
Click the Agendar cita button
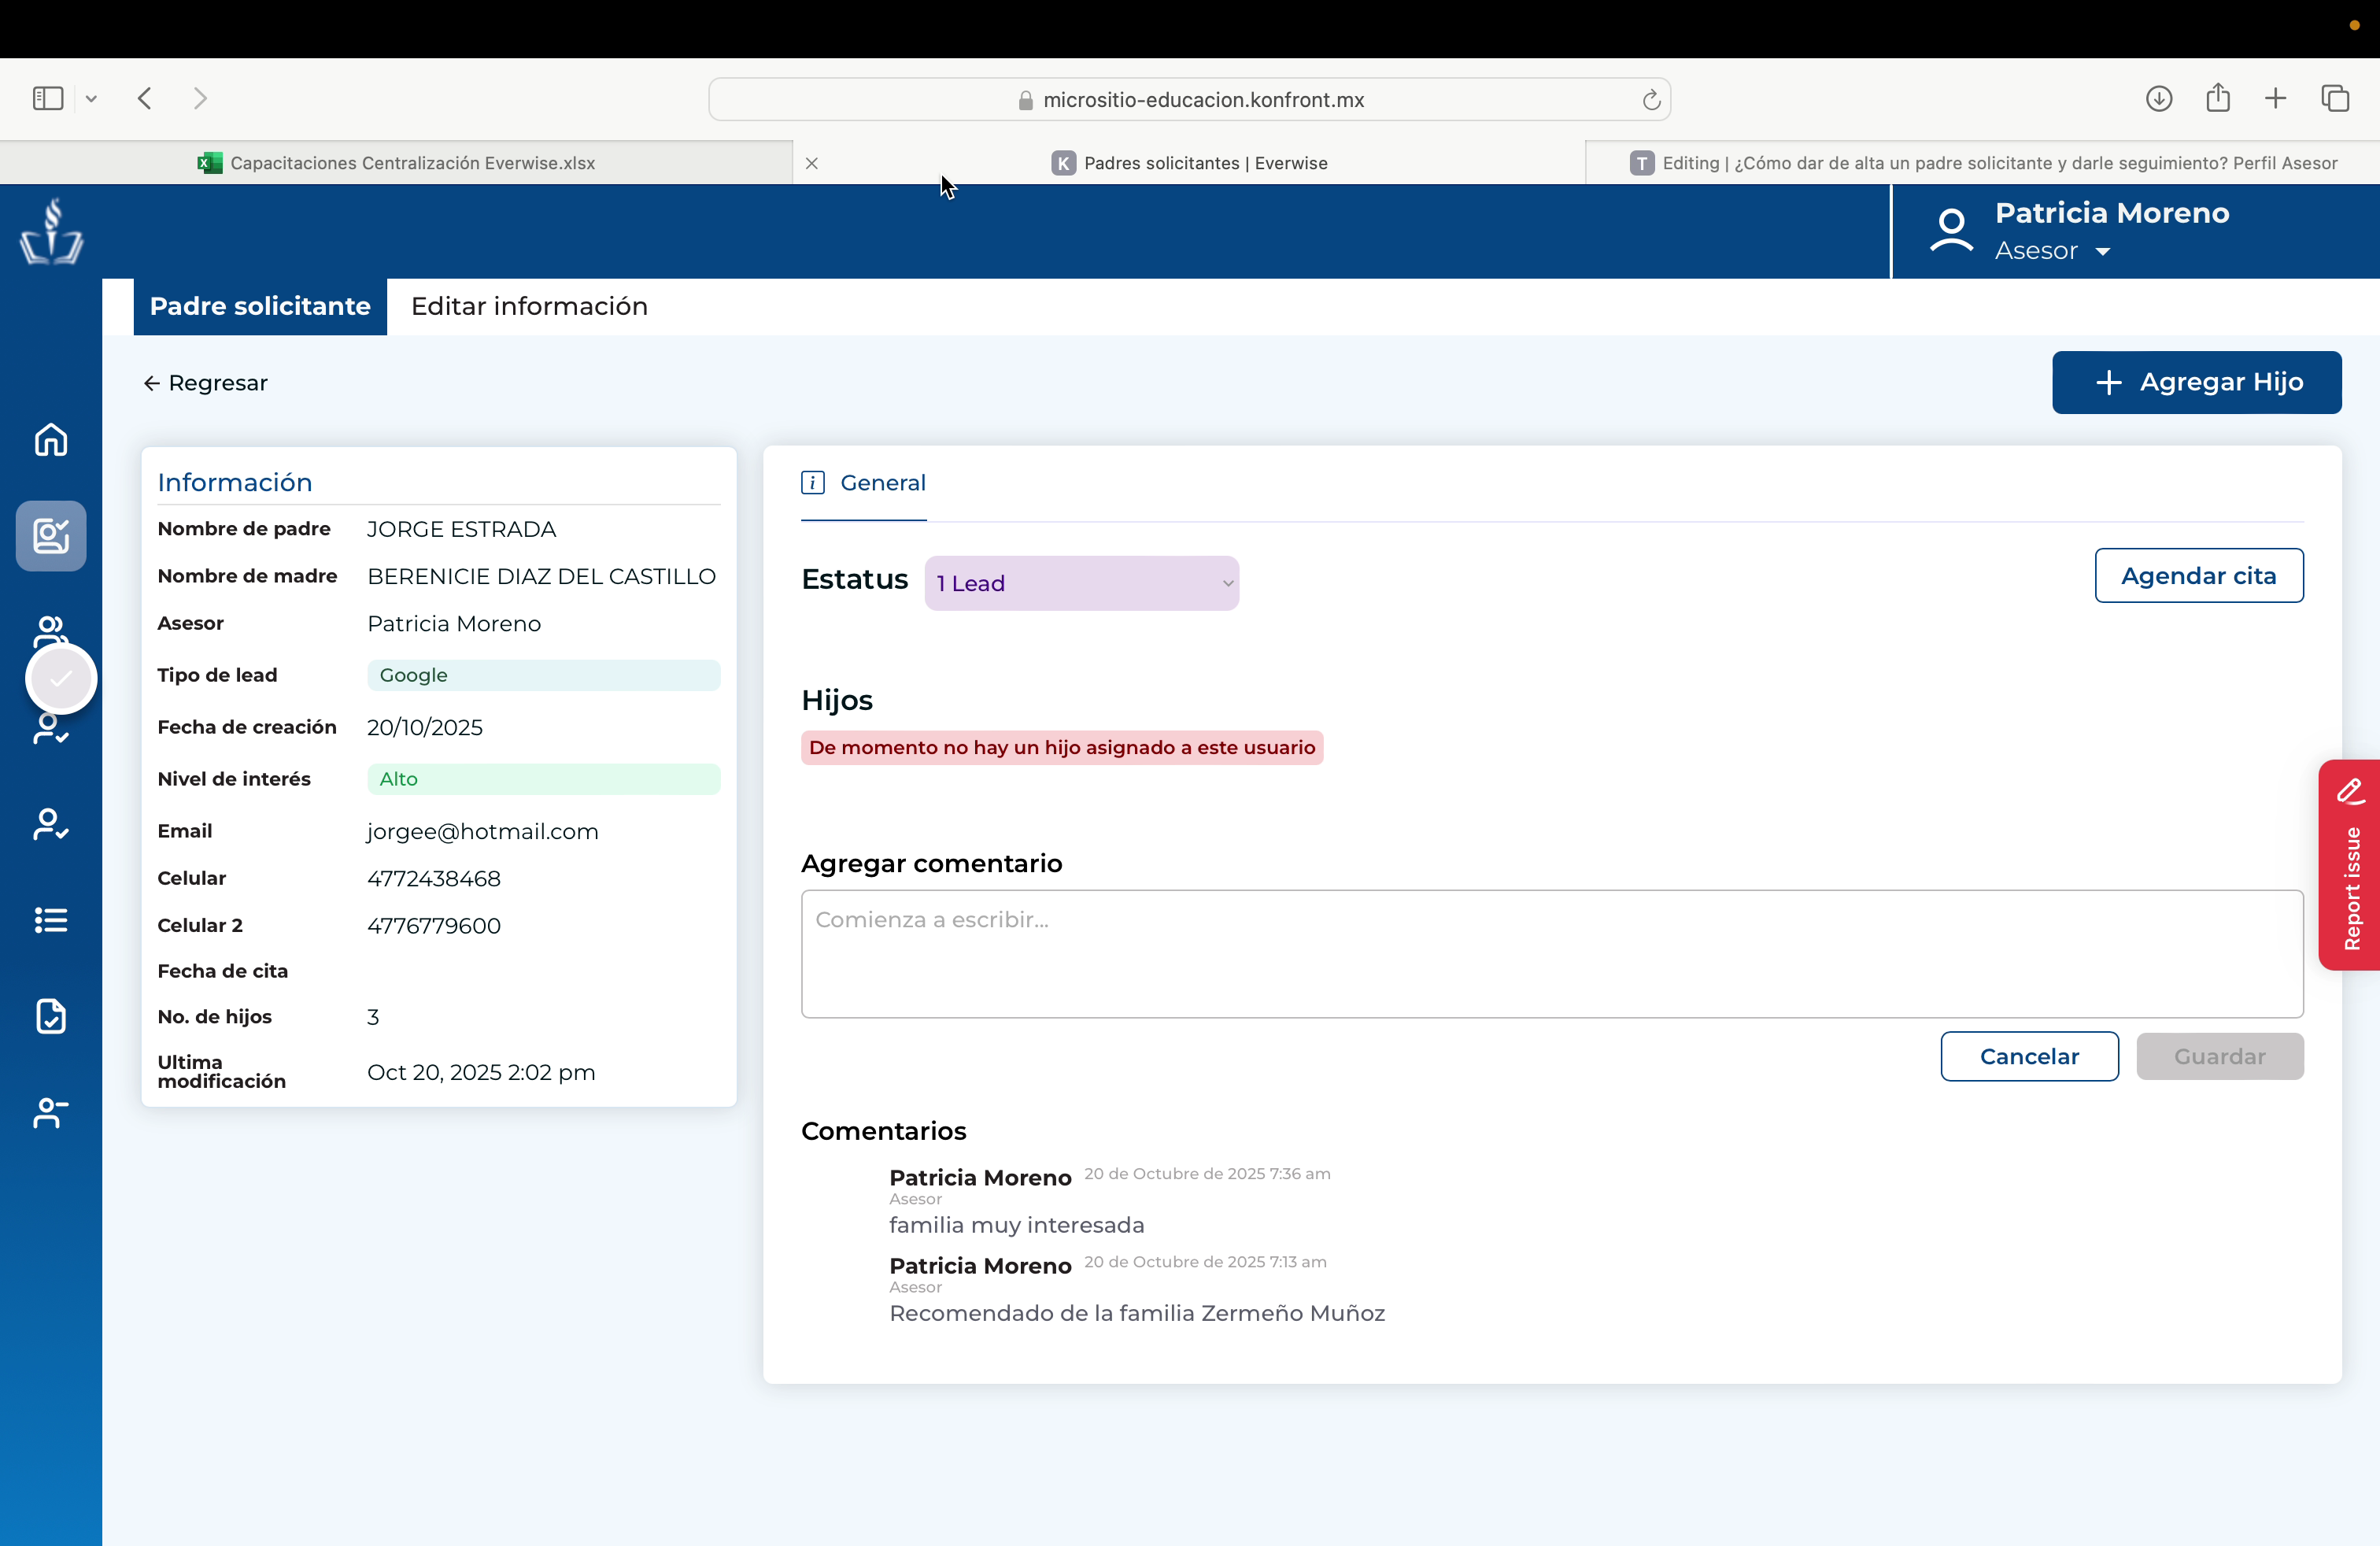[x=2198, y=576]
